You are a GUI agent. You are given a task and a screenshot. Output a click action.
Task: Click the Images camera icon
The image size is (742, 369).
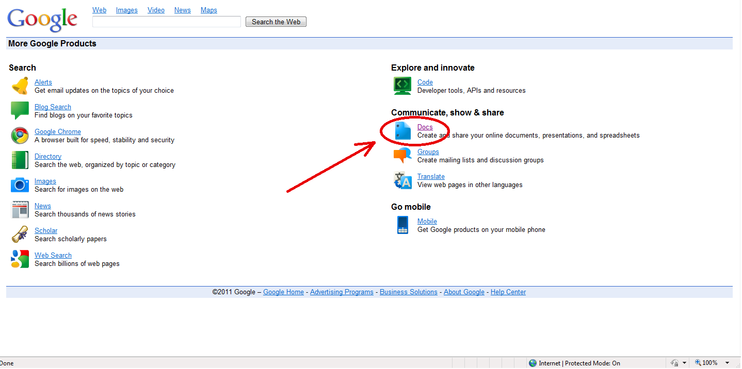click(x=20, y=185)
